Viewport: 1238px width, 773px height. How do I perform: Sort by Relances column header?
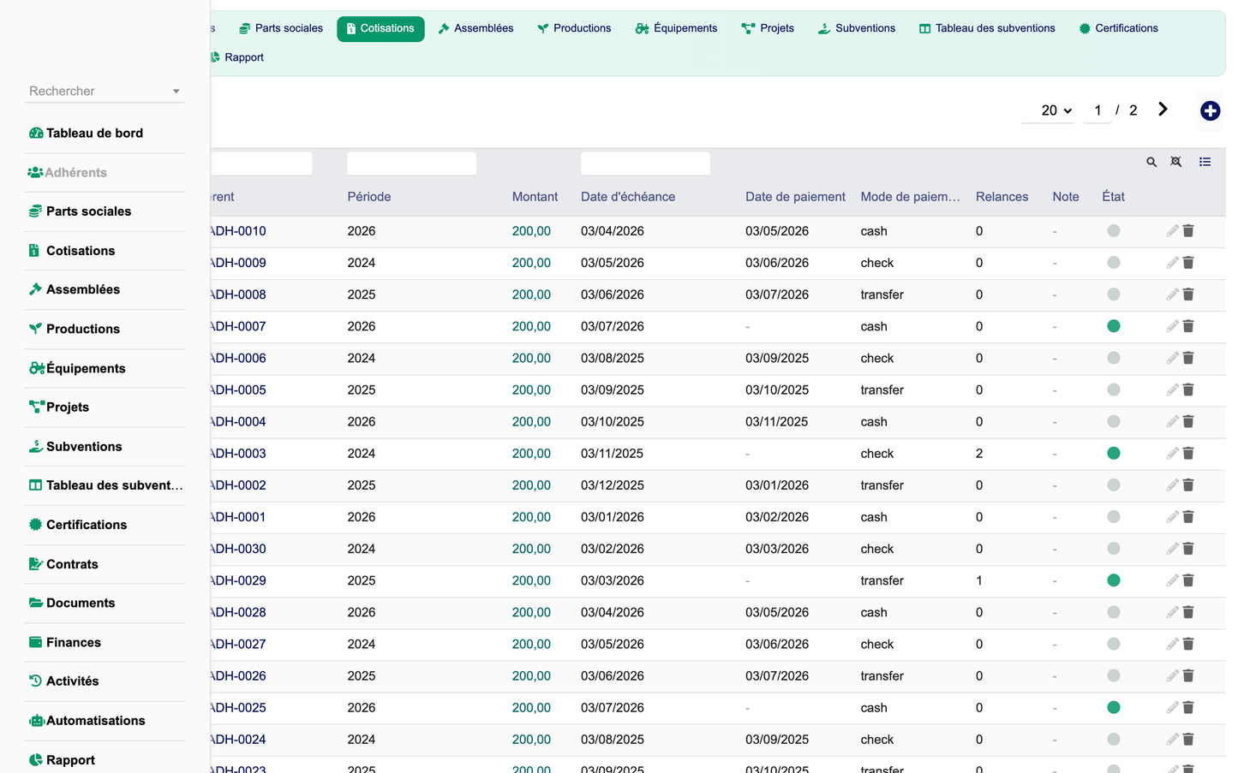pyautogui.click(x=1002, y=197)
